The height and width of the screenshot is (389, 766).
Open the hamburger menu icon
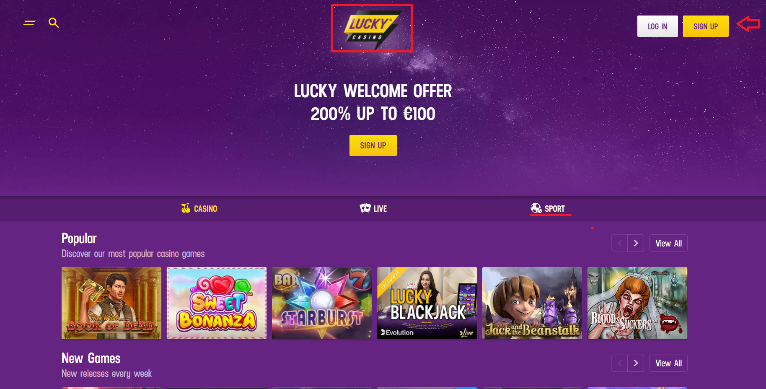[29, 23]
